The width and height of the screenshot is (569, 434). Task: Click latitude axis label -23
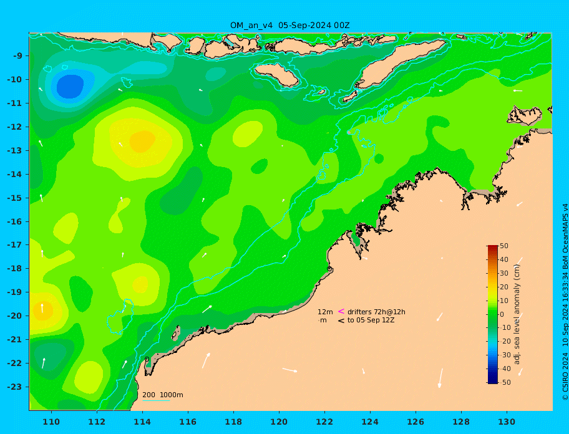tap(14, 387)
